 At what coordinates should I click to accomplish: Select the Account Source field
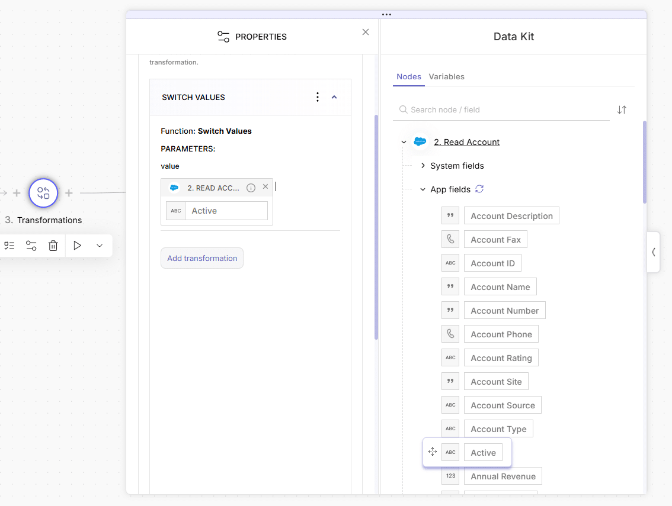503,405
